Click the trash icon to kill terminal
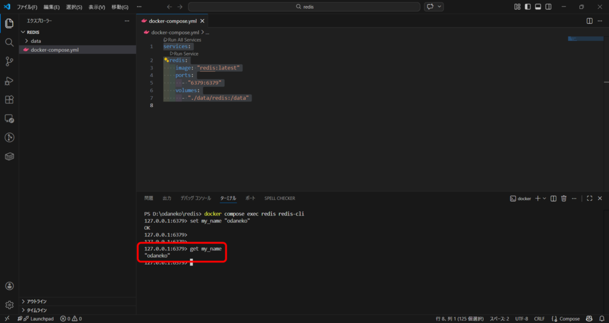Viewport: 609px width, 323px height. (x=564, y=198)
